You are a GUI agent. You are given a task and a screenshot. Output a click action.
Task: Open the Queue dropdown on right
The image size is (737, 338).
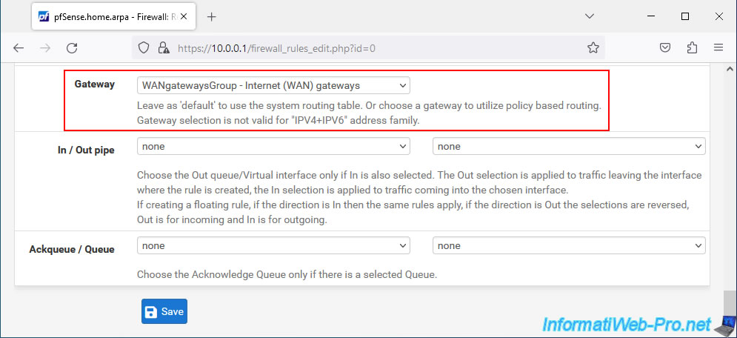point(569,245)
